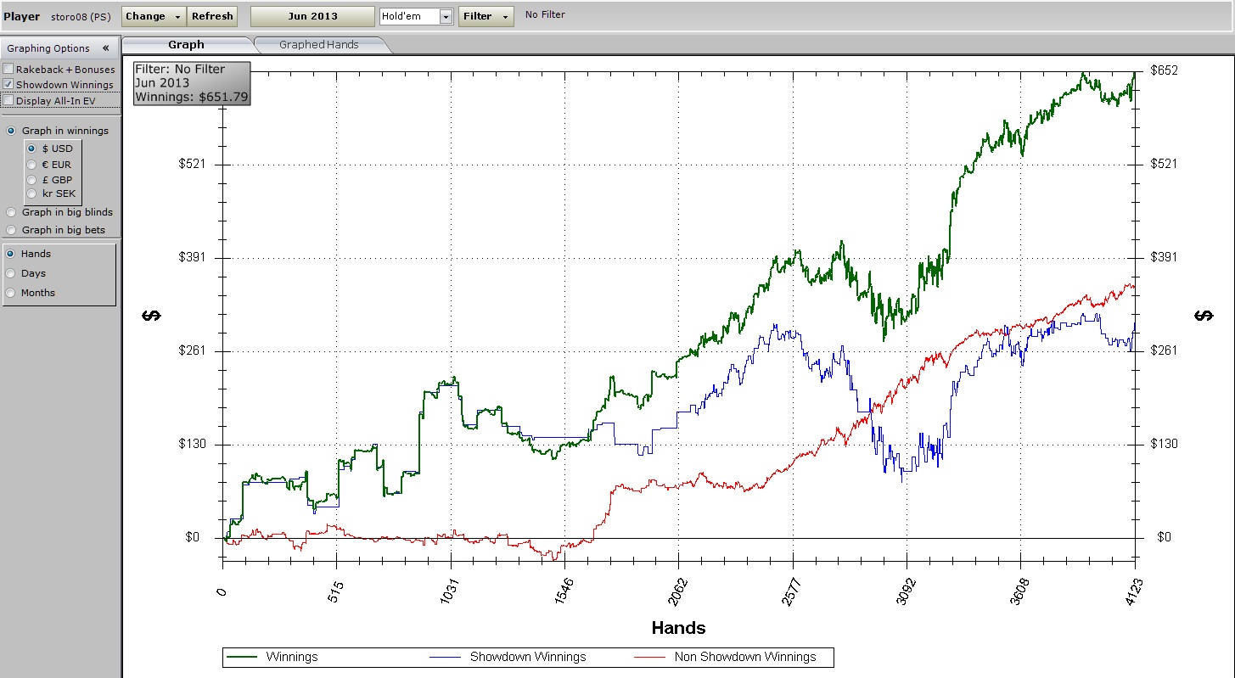Open the Hold'em game type dropdown
The width and height of the screenshot is (1235, 678).
(446, 17)
